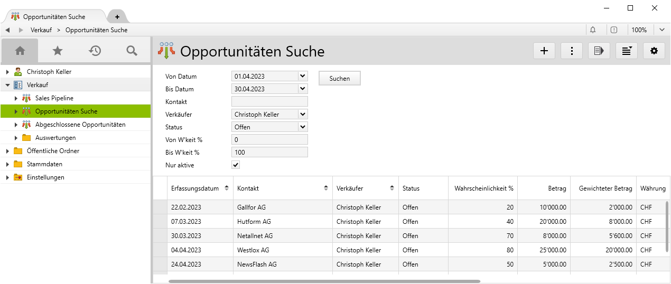Open a new tab with the plus tab
671x284 pixels.
[117, 17]
